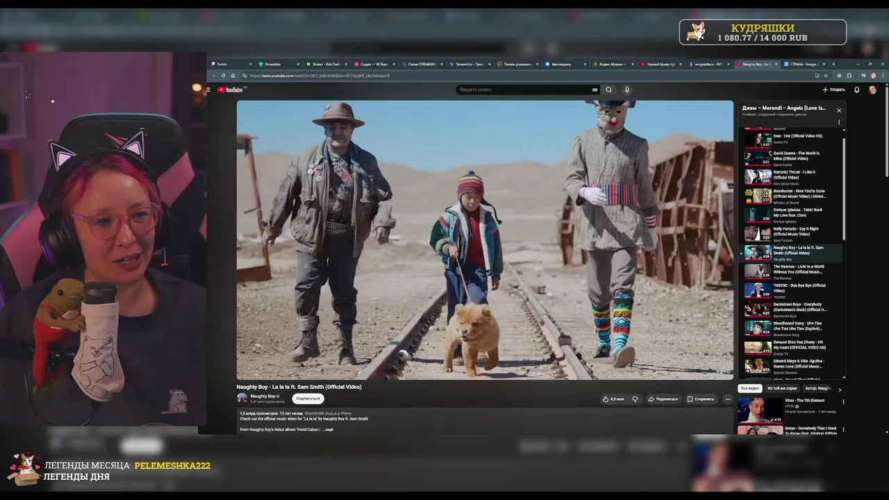Viewport: 889px width, 500px height.
Task: Like the video (8,6 млн)
Action: pos(613,399)
